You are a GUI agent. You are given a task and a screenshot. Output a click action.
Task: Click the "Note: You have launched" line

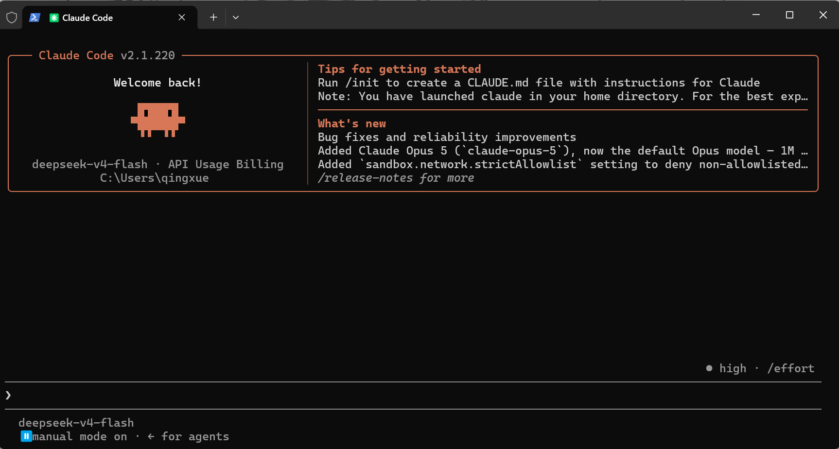pyautogui.click(x=563, y=96)
